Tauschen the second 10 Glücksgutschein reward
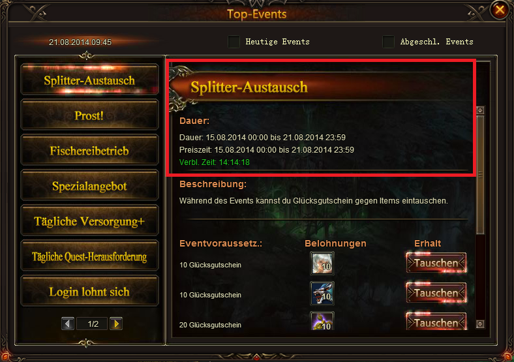This screenshot has height=362, width=514. (x=436, y=293)
